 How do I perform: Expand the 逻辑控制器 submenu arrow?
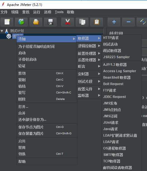click(x=99, y=46)
